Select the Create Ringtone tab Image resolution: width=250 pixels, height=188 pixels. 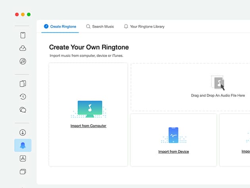(x=60, y=27)
